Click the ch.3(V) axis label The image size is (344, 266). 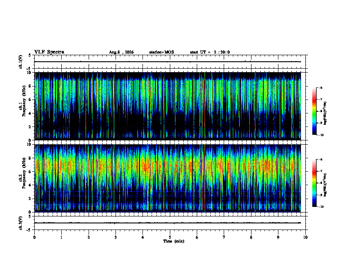coord(21,223)
